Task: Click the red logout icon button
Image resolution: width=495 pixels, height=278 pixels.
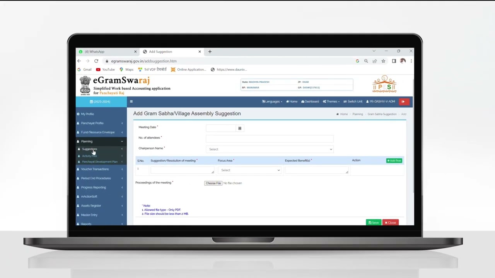Action: point(404,102)
